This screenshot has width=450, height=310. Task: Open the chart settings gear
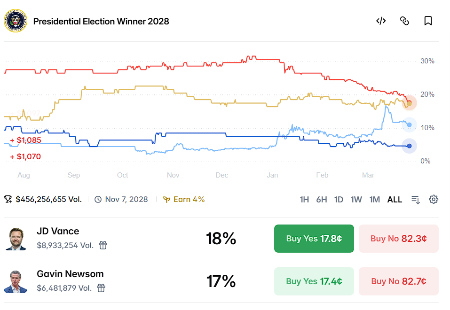tap(434, 199)
